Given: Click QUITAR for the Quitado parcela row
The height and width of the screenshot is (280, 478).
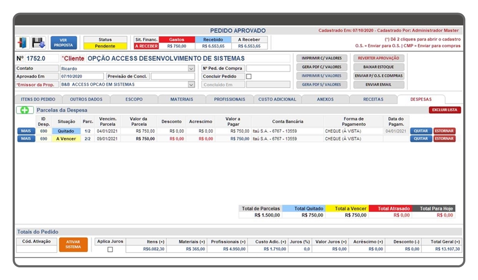Looking at the screenshot, I should pyautogui.click(x=421, y=131).
